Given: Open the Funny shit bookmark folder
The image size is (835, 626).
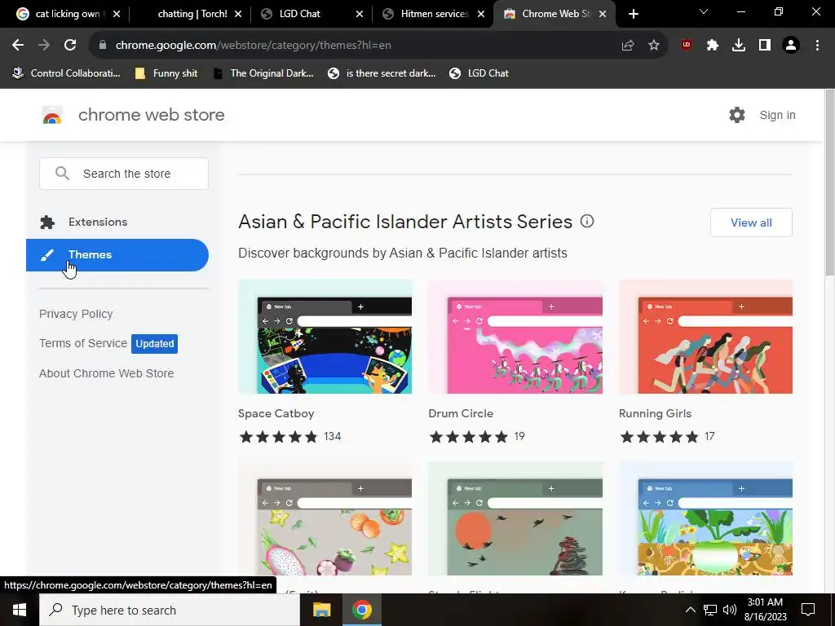Looking at the screenshot, I should pos(166,73).
